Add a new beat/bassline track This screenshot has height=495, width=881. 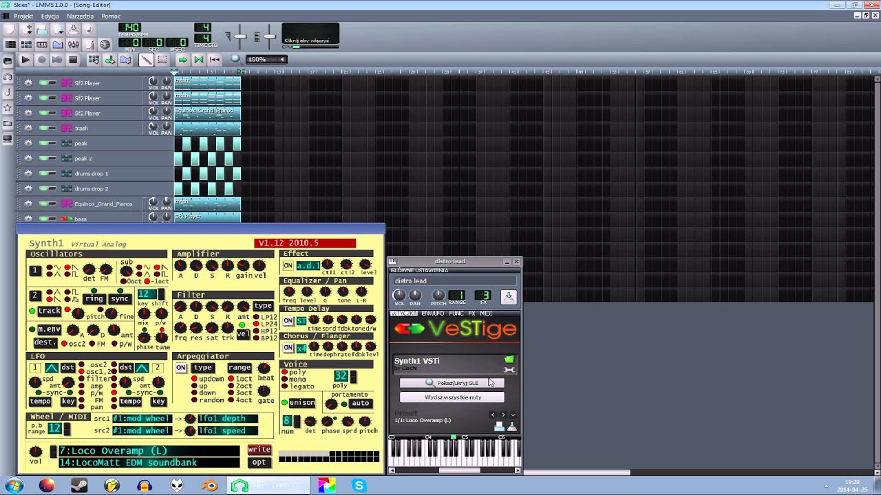pos(94,60)
